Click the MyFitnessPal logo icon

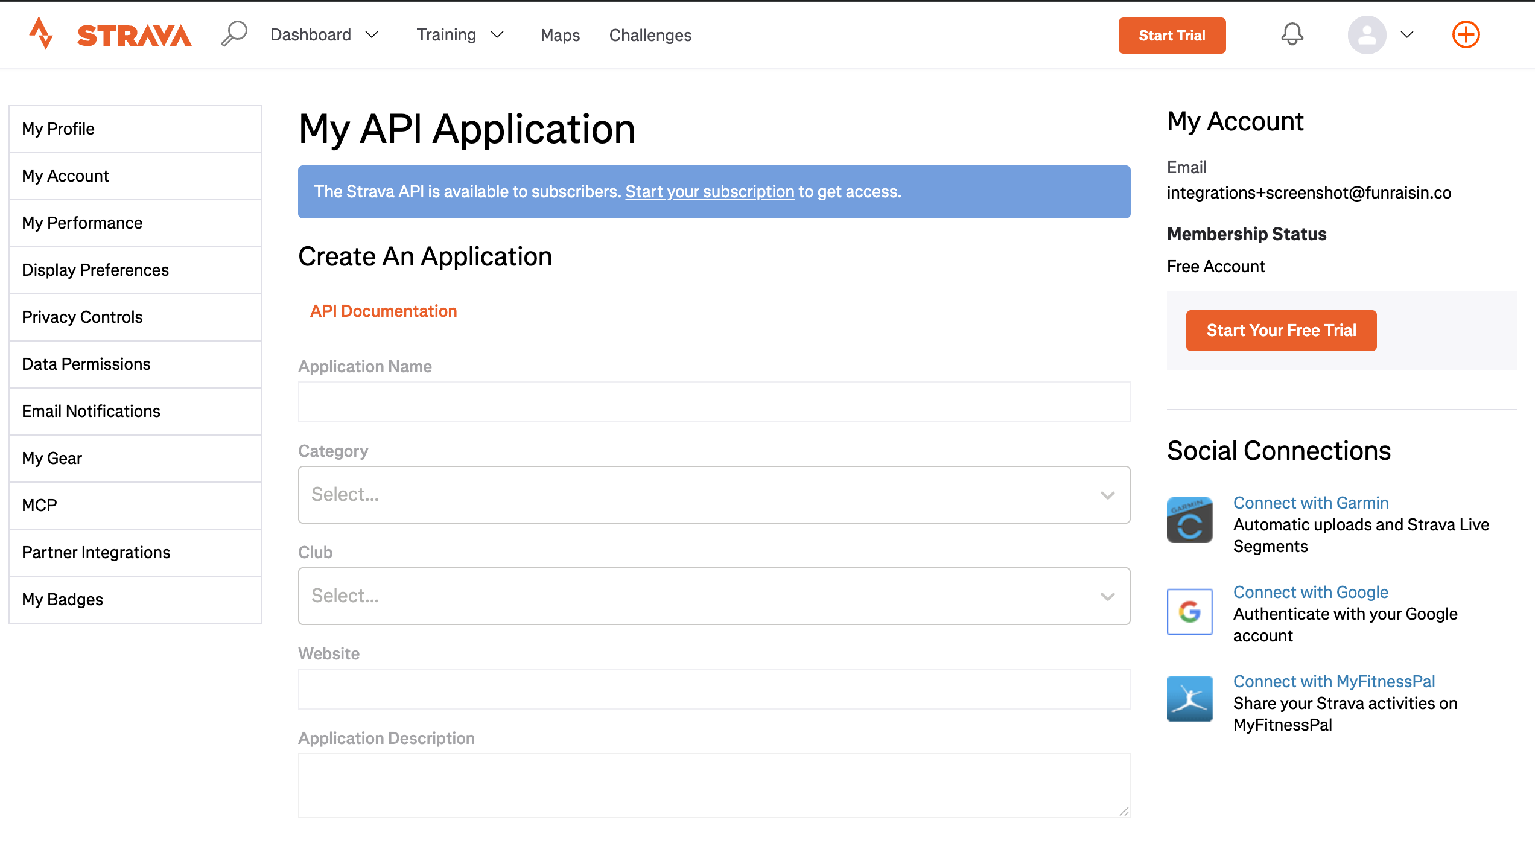1189,699
